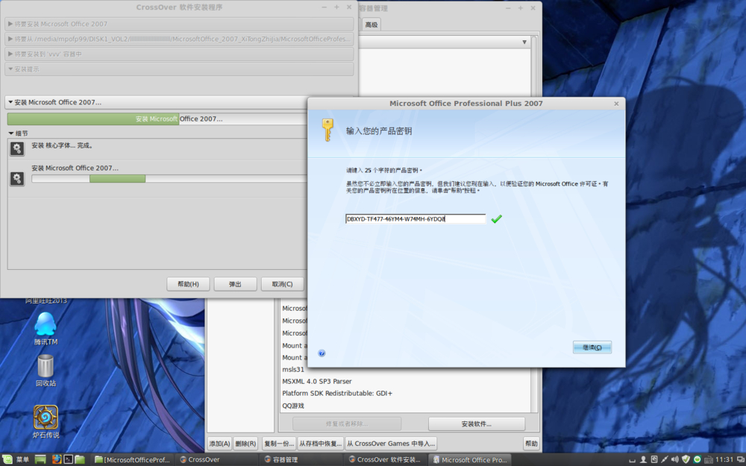Click the help icon in Office dialog
This screenshot has height=466, width=746.
point(322,353)
